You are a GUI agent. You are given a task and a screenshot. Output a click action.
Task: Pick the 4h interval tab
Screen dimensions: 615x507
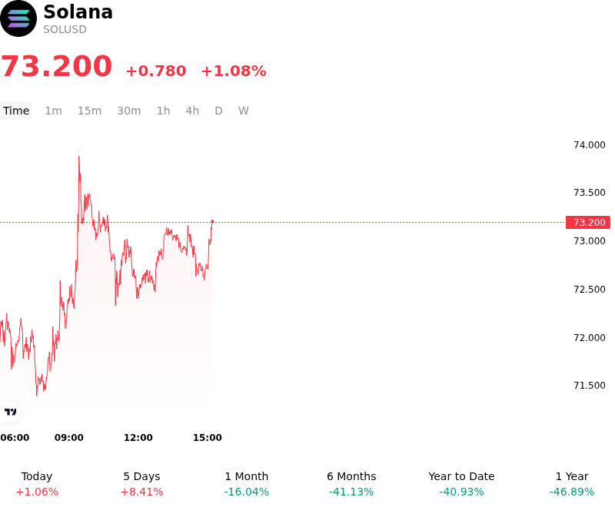[192, 111]
